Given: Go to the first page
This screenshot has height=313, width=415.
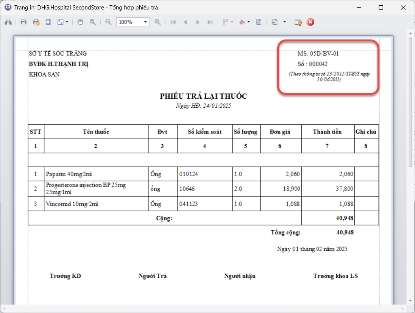Looking at the screenshot, I should tap(173, 22).
